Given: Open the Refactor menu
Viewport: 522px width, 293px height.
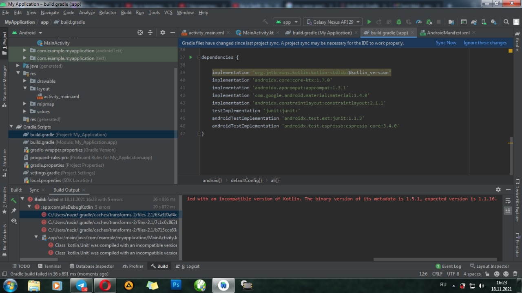Looking at the screenshot, I should (108, 13).
